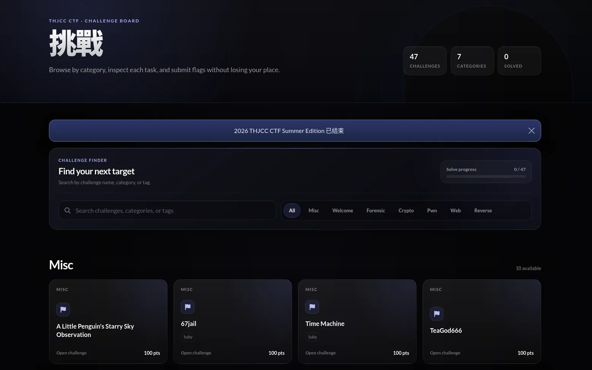Filter challenges by Misc category
This screenshot has width=592, height=370.
click(x=314, y=210)
